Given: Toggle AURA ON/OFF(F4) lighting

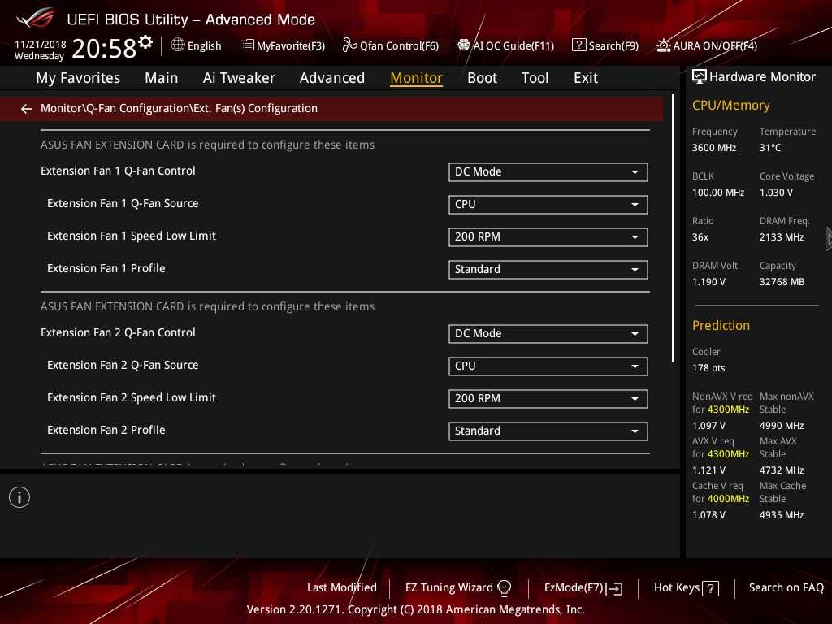Looking at the screenshot, I should pyautogui.click(x=707, y=45).
